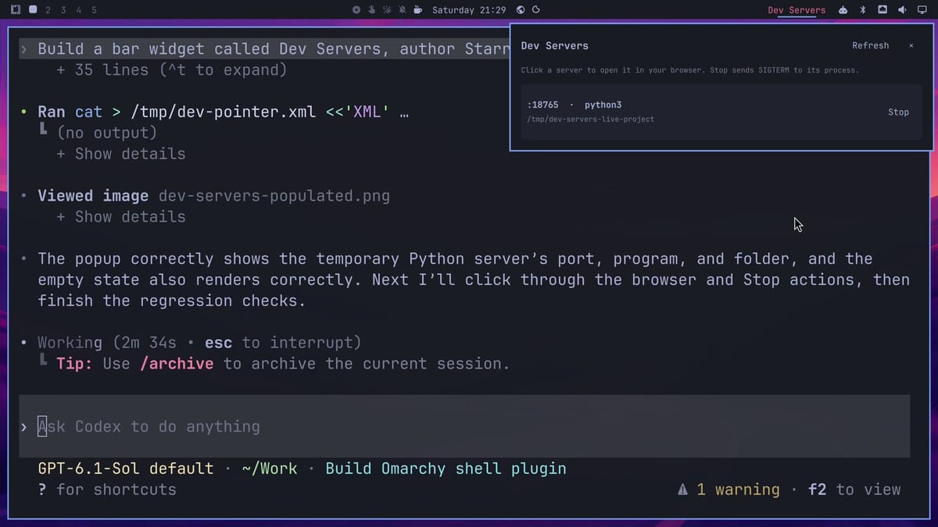The image size is (938, 527).
Task: Open the Bluetooth tray icon
Action: point(863,10)
